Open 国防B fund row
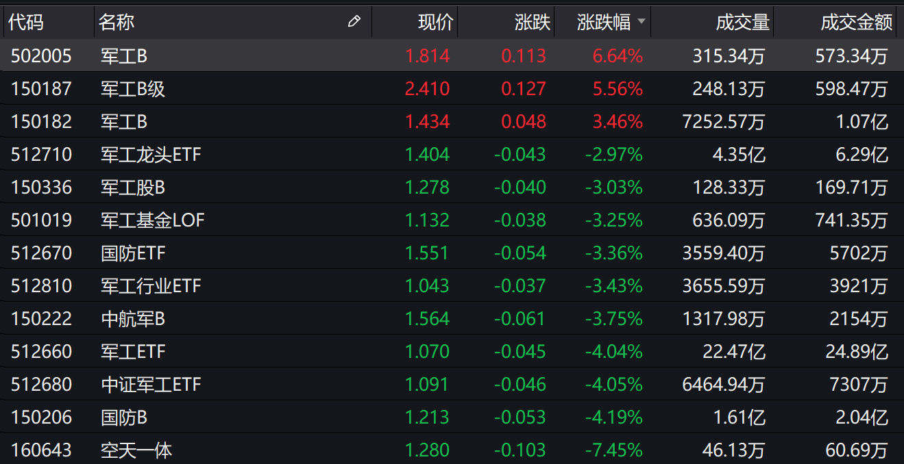Screen dimensions: 904x464 pyautogui.click(x=124, y=417)
